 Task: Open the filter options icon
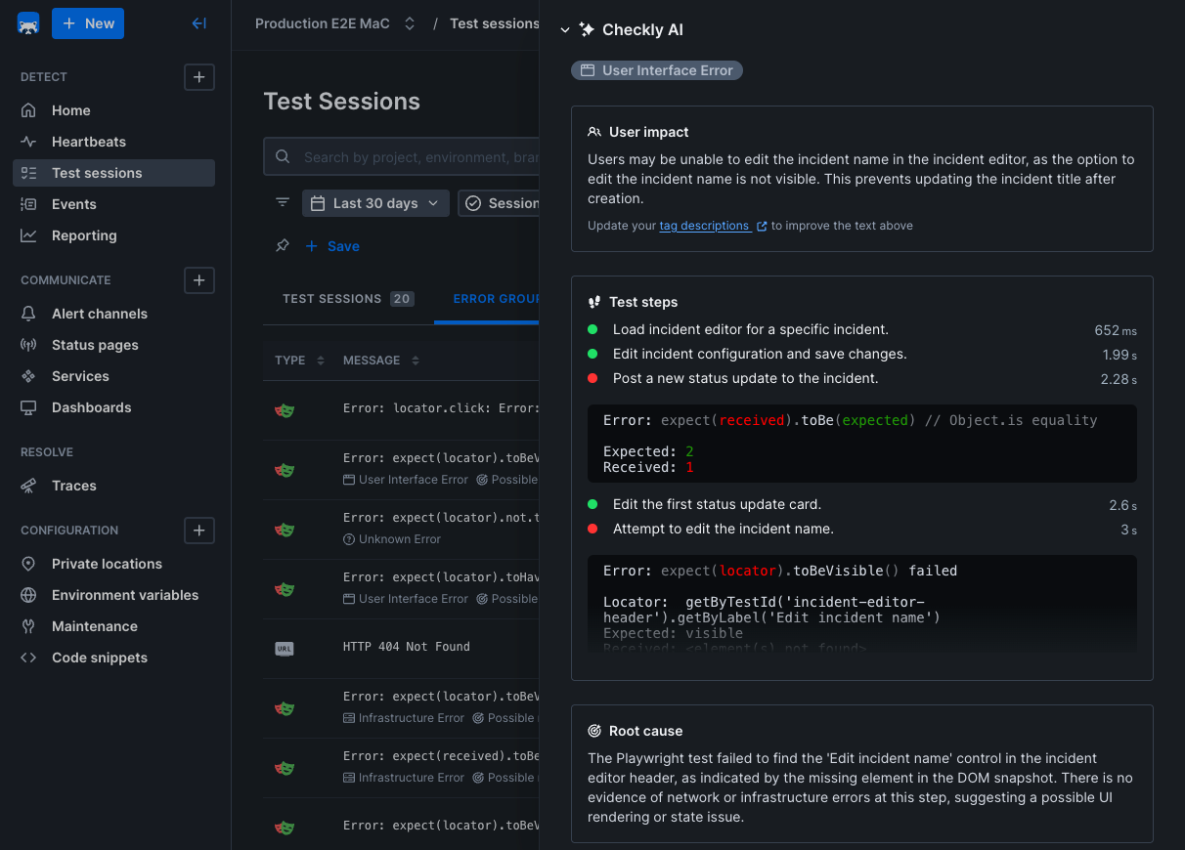(x=283, y=203)
